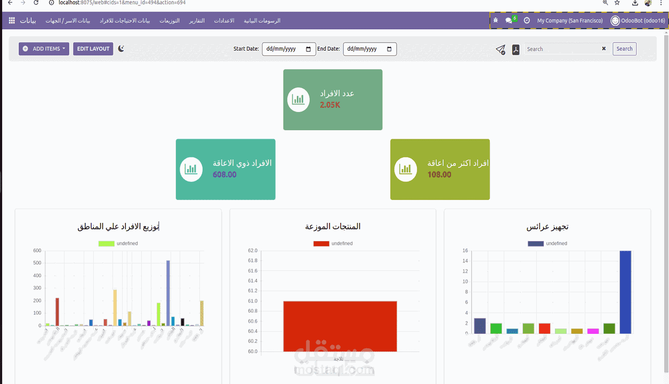Viewport: 669px width, 384px height.
Task: Export the dashboard as PDF
Action: (515, 49)
